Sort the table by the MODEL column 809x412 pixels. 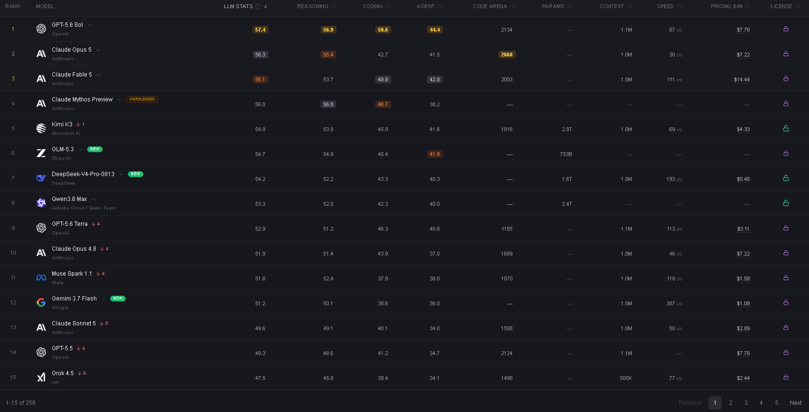point(45,6)
